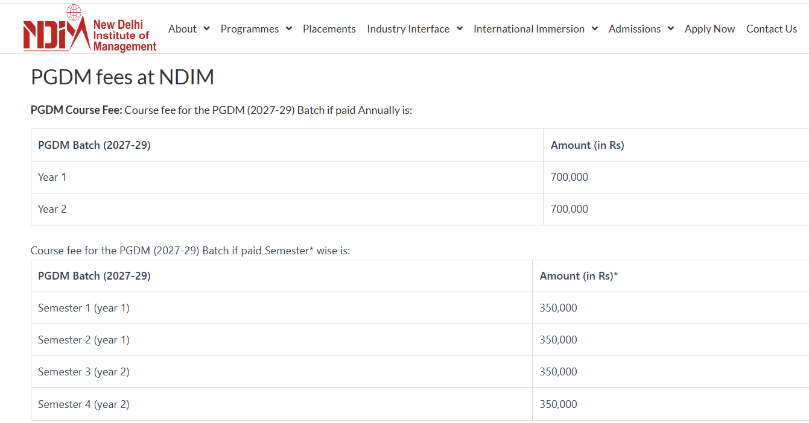809x423 pixels.
Task: Click the 350,000 amount for Semester 2
Action: click(x=559, y=340)
